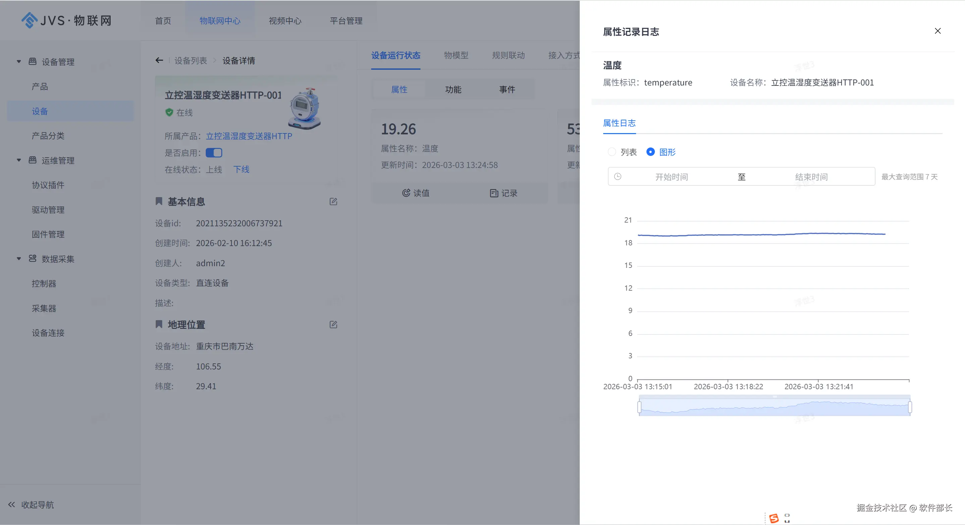Click the JVS 物联网 logo
The image size is (965, 525).
point(66,20)
